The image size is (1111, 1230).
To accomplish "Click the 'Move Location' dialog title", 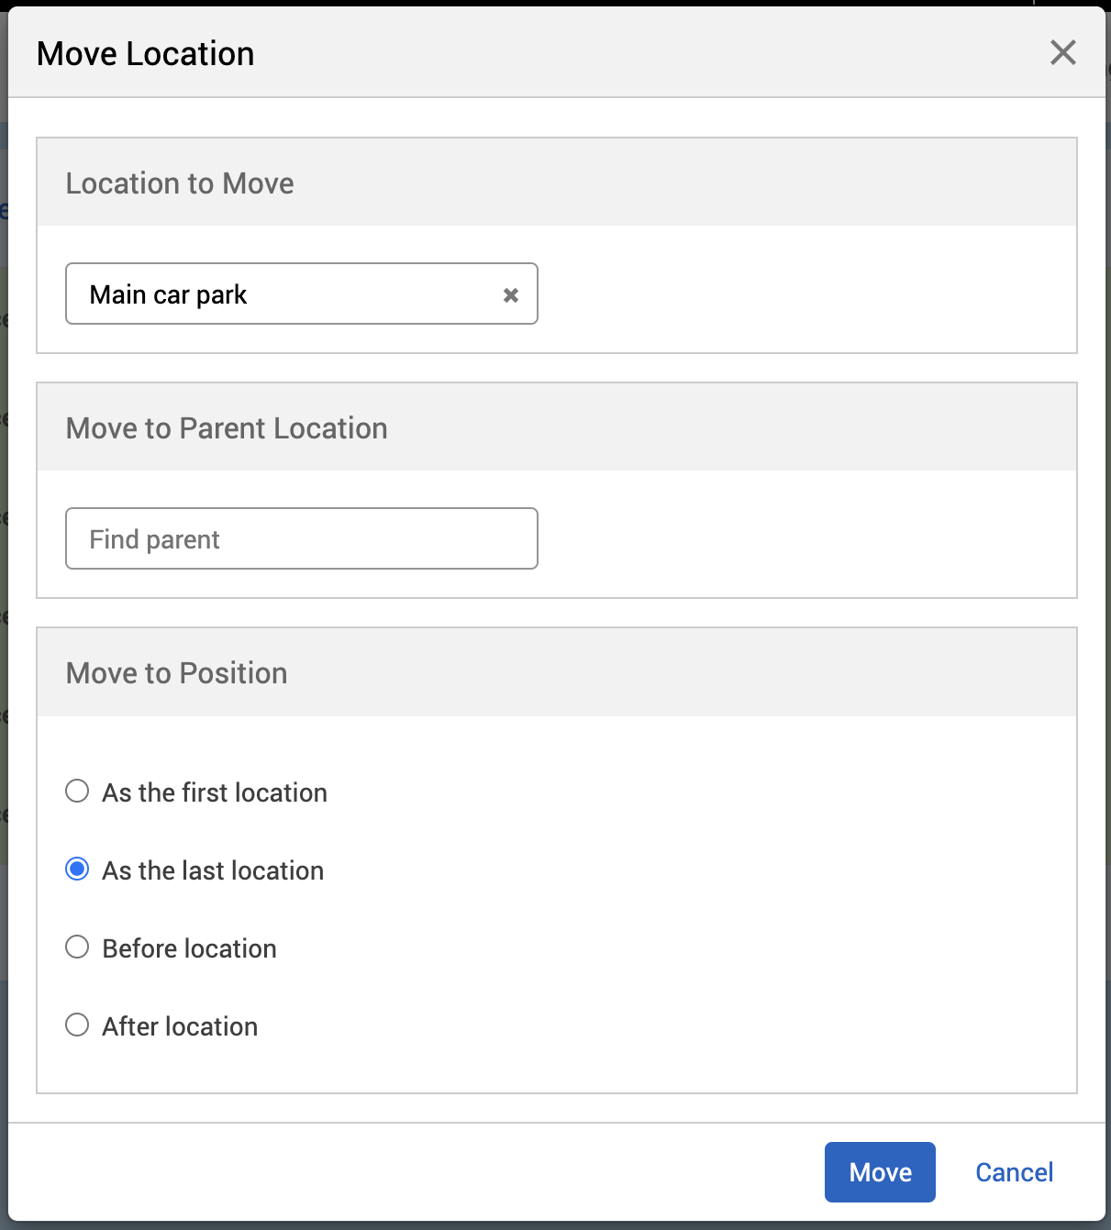I will point(145,54).
